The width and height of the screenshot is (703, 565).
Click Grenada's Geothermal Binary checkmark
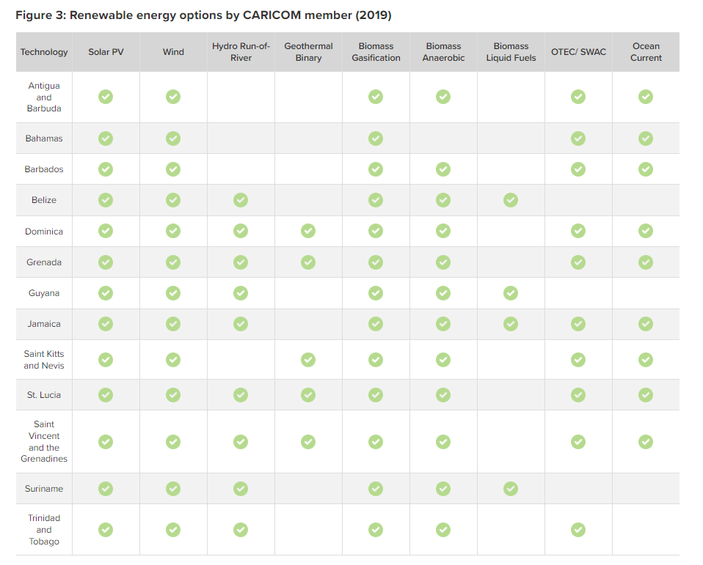tap(308, 262)
